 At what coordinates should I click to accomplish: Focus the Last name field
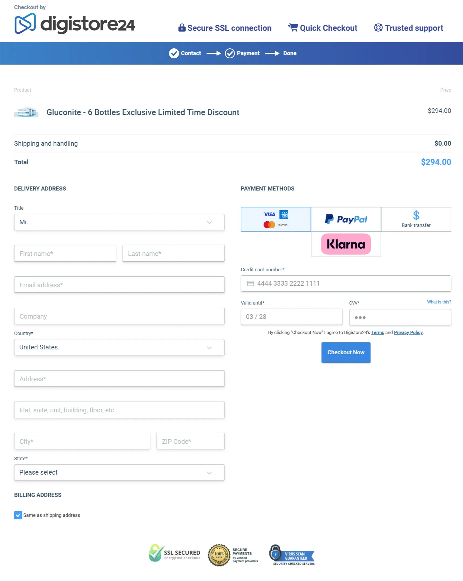click(x=173, y=253)
